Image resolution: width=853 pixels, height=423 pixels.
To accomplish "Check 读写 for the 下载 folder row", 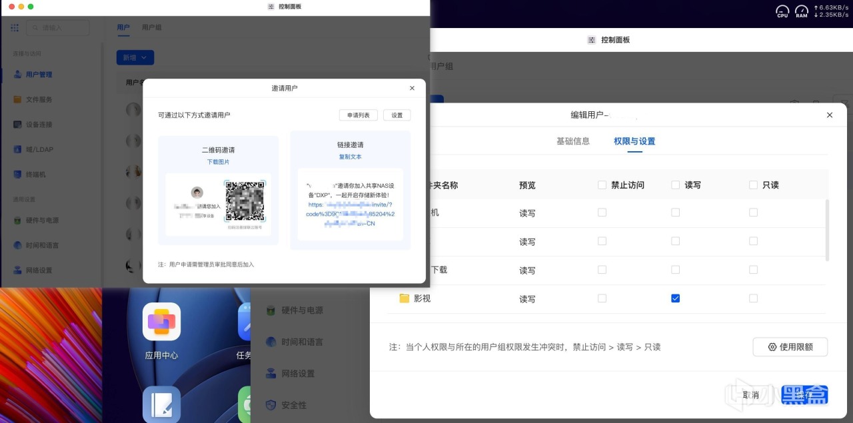I will [x=676, y=270].
